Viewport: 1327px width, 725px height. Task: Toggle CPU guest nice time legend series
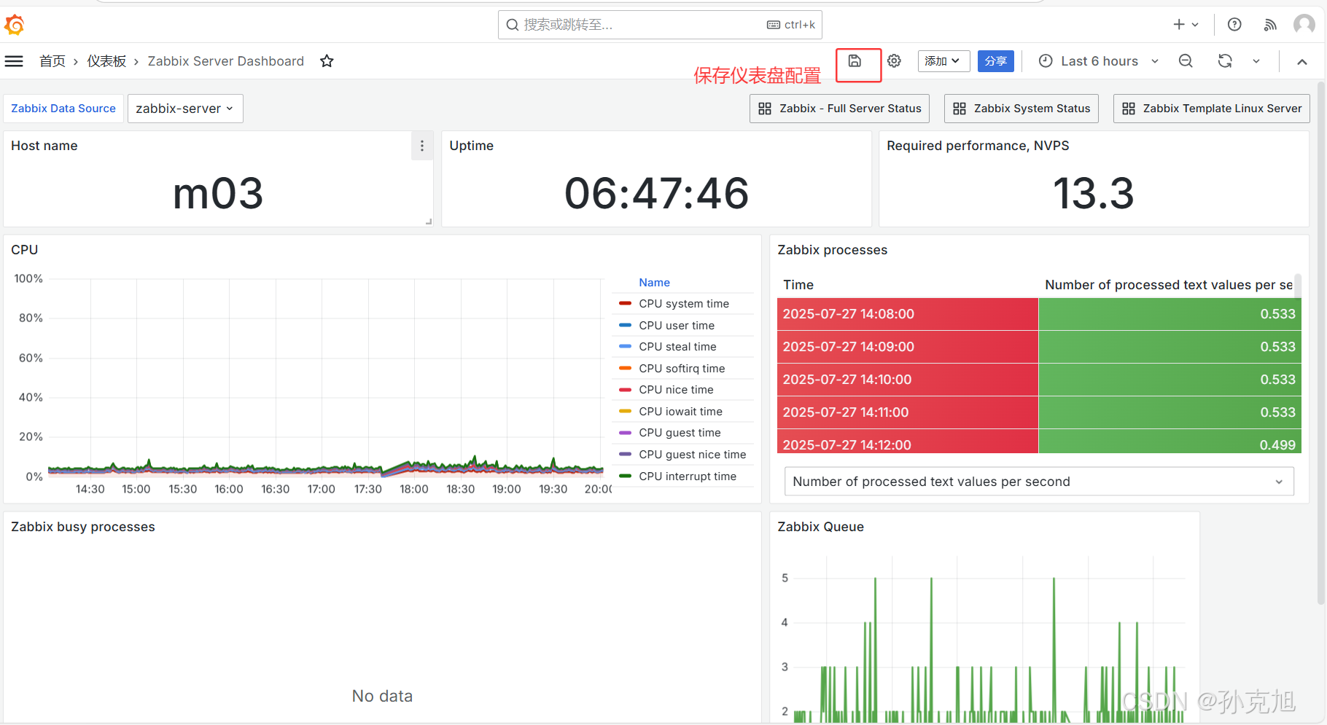(x=693, y=455)
